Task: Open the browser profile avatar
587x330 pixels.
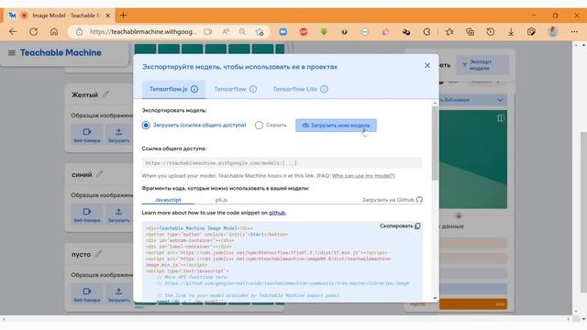Action: tap(553, 32)
